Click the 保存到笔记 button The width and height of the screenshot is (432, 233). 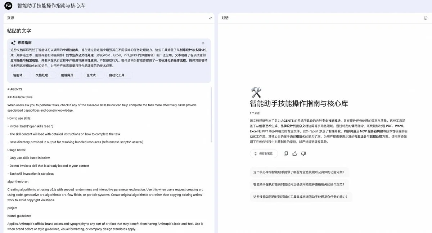click(264, 153)
